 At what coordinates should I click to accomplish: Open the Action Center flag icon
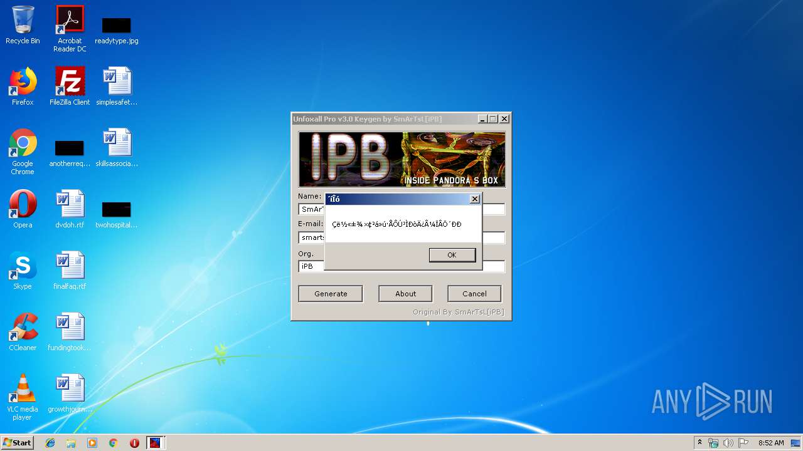(743, 443)
